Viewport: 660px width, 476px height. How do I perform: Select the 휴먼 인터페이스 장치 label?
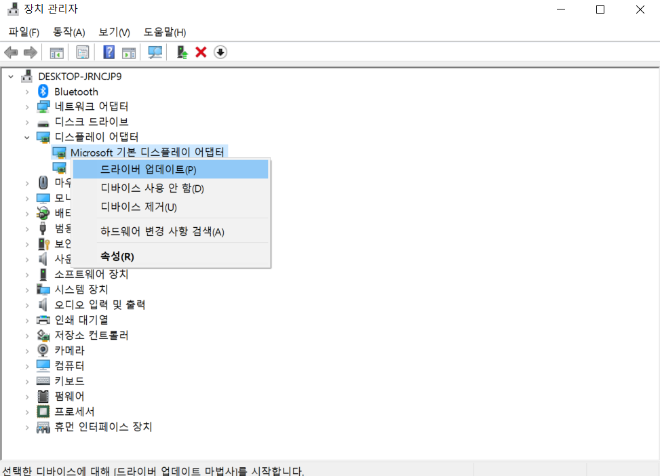pos(103,427)
